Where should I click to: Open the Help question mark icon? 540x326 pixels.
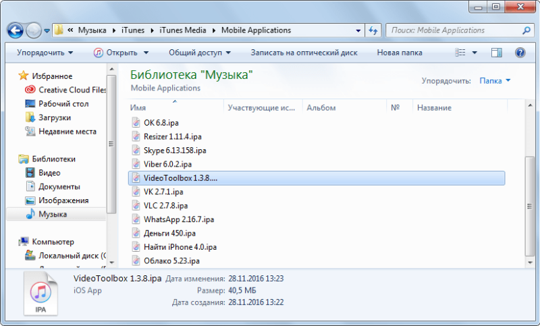coord(520,53)
